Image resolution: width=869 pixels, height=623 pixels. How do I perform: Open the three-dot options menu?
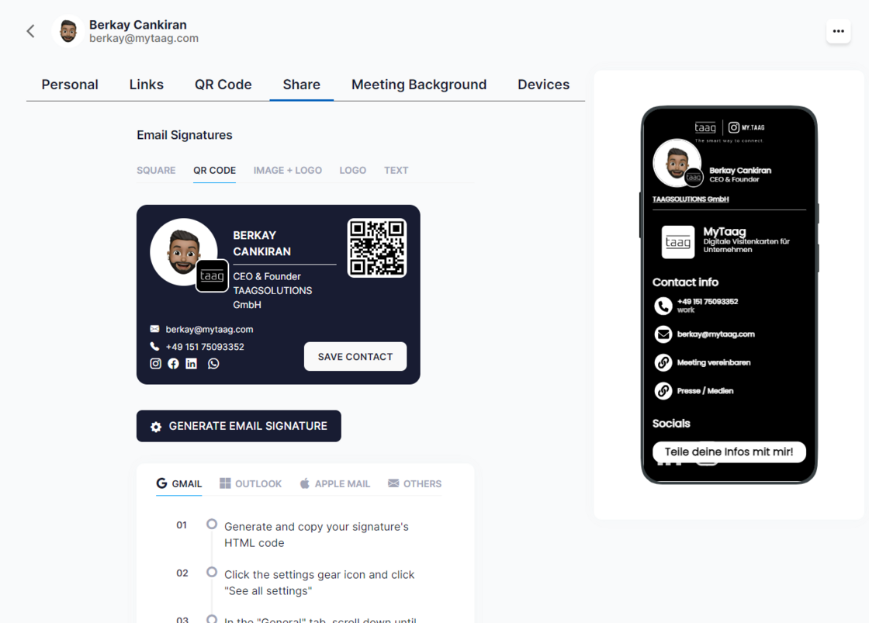coord(838,31)
